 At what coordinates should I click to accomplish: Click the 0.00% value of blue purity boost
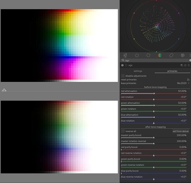pyautogui.click(x=183, y=171)
